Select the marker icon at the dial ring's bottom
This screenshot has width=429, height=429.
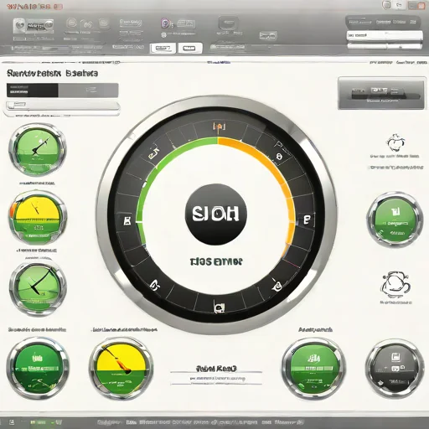tap(219, 307)
